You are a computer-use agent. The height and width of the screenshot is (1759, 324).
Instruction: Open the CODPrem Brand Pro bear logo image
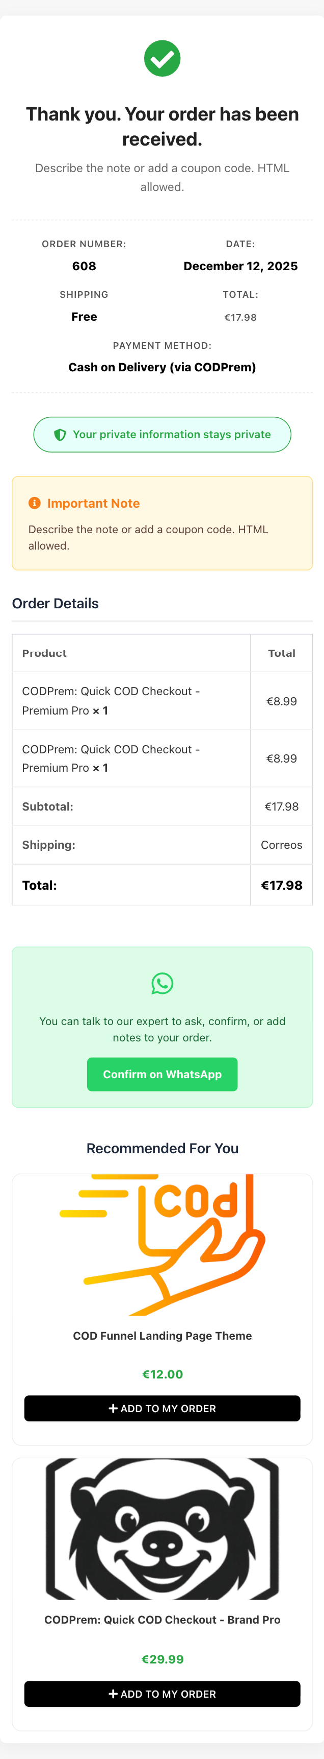tap(162, 1528)
